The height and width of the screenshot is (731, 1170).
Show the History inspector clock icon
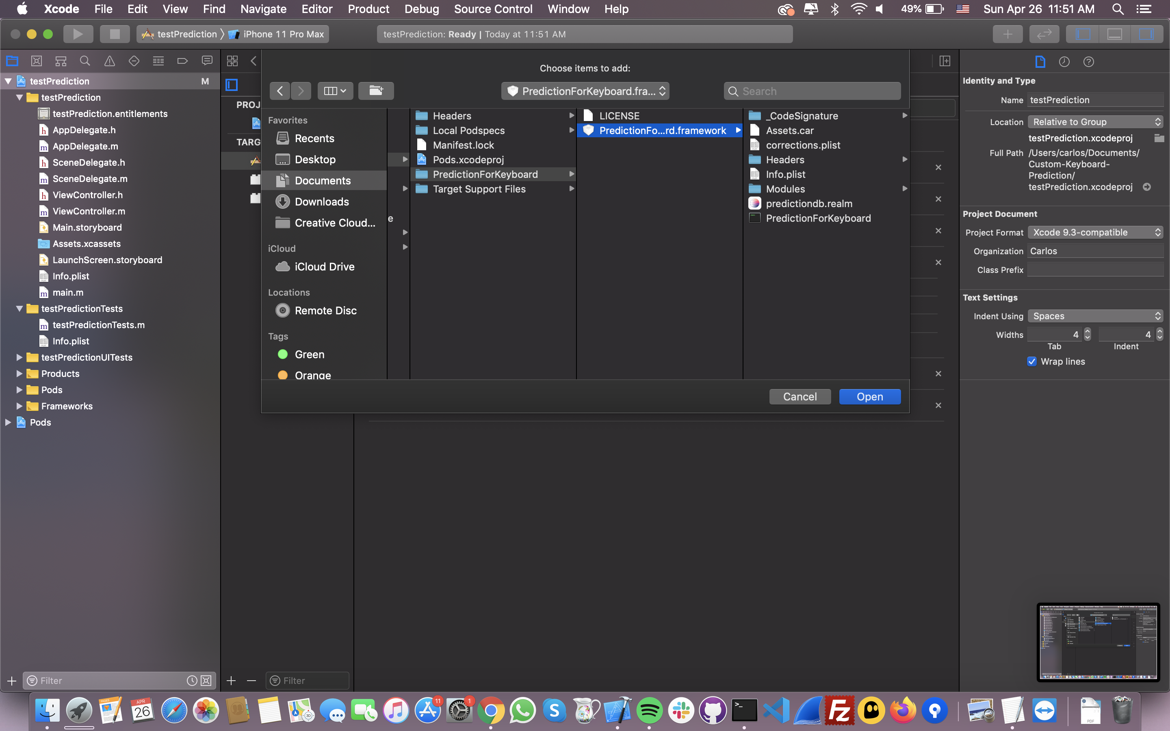[1064, 61]
